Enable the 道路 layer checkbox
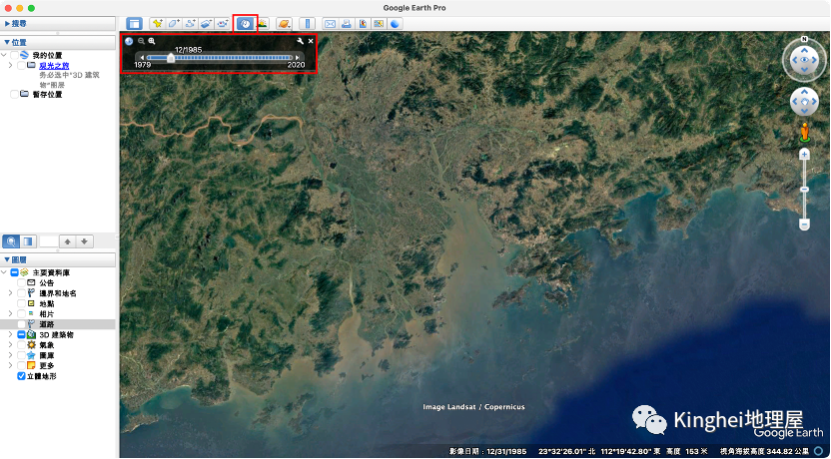The height and width of the screenshot is (459, 831). 22,324
